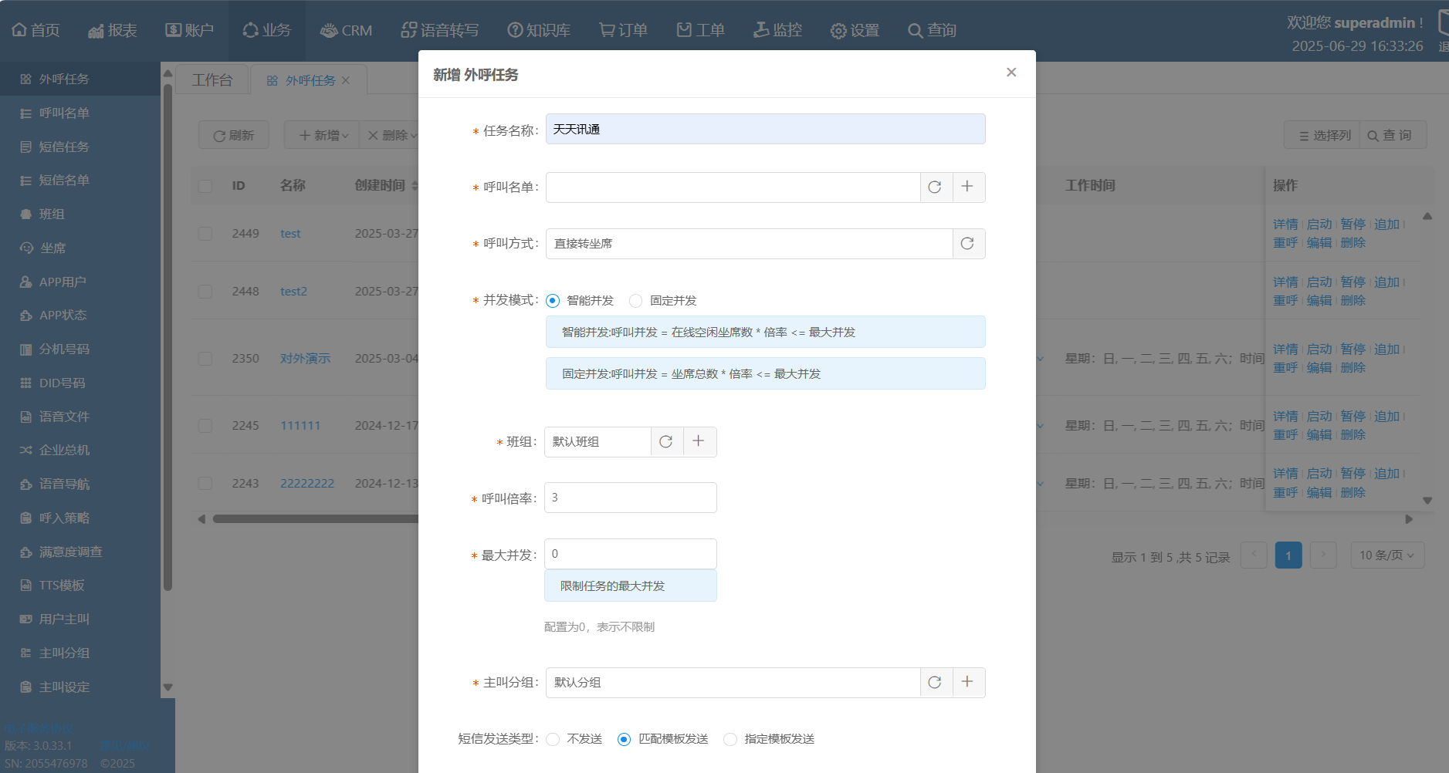Open the 呼叫方式 dropdown
The height and width of the screenshot is (773, 1449).
(749, 244)
